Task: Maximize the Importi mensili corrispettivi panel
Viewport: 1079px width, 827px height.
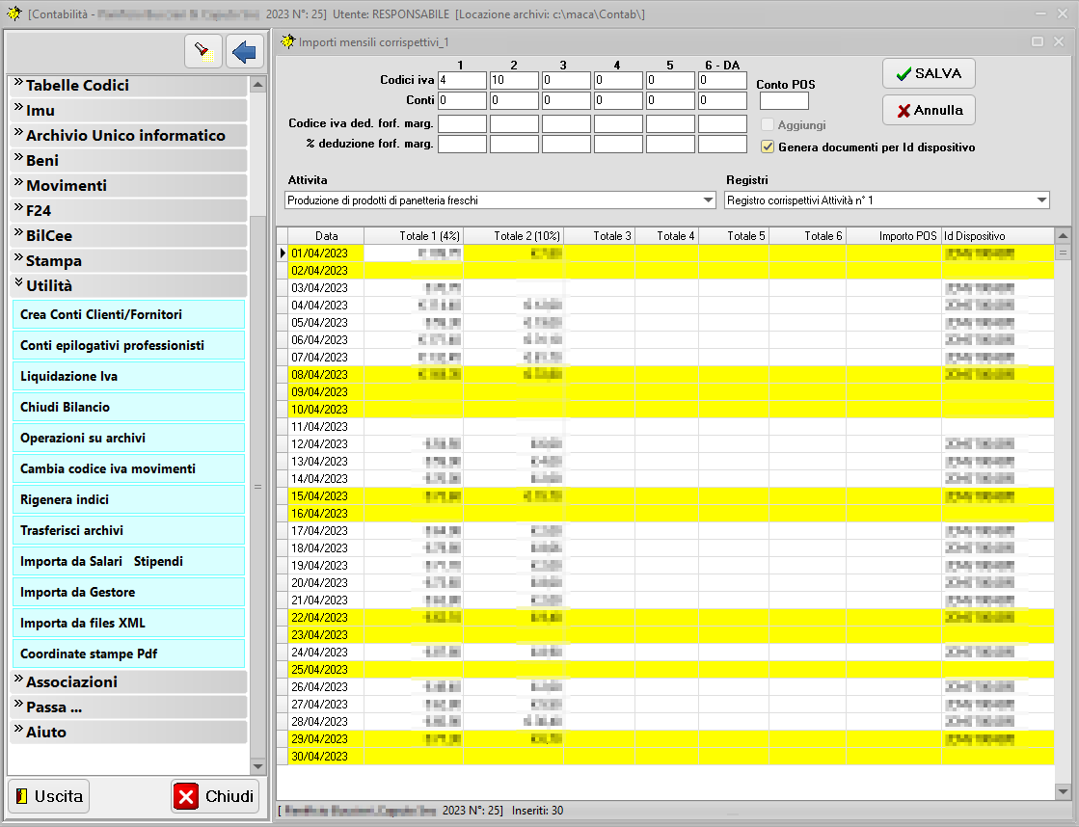Action: tap(1038, 42)
